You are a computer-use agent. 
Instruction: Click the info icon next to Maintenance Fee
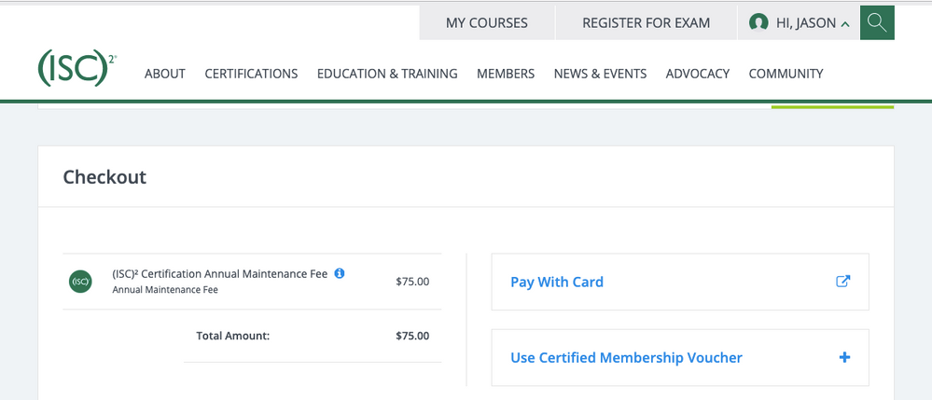coord(340,273)
